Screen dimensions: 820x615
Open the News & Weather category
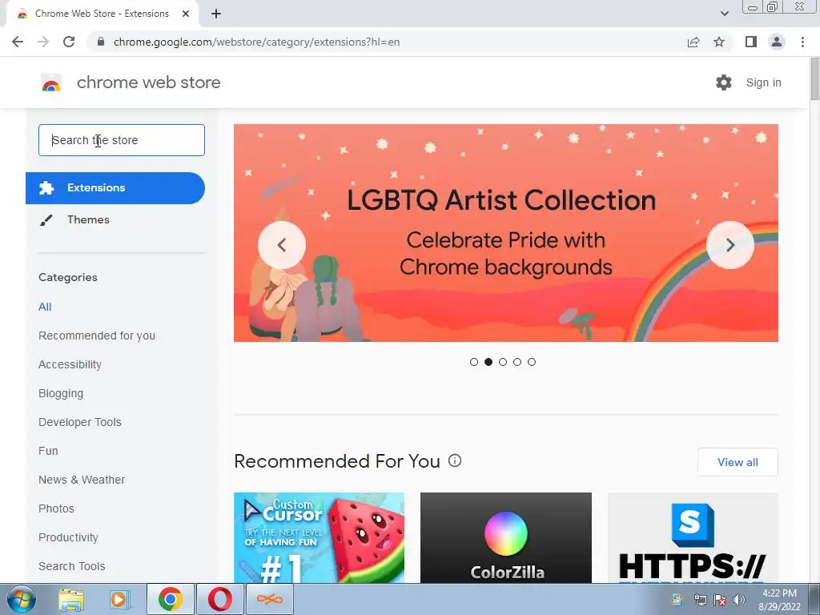coord(82,480)
